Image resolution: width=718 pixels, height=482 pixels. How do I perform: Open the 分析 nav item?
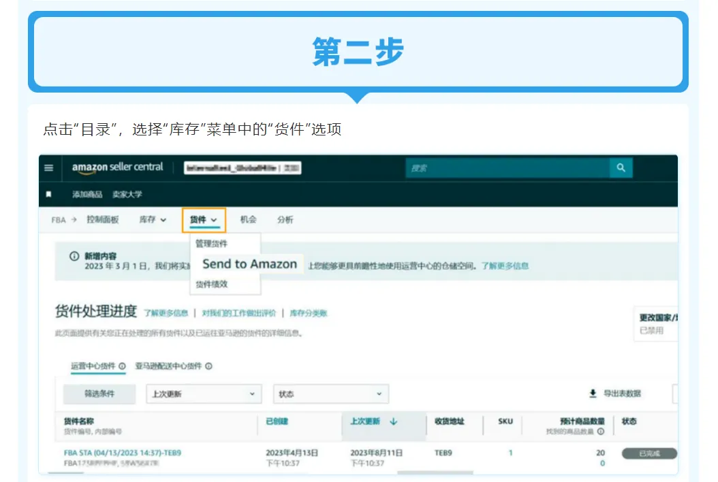click(x=285, y=220)
